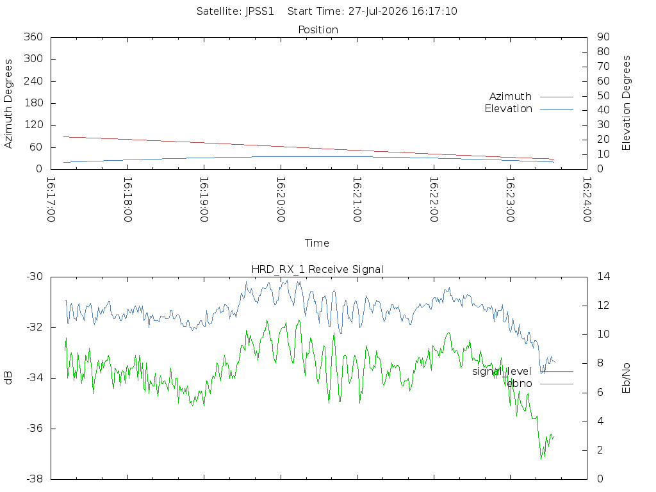Click the 4 Eb/No axis value

point(600,421)
